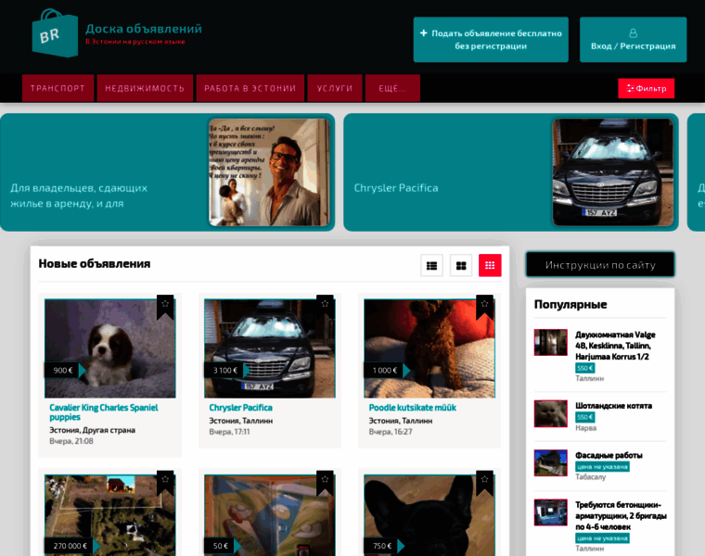Viewport: 705px width, 556px height.
Task: Open popular listing Фасадные работы
Action: [609, 455]
